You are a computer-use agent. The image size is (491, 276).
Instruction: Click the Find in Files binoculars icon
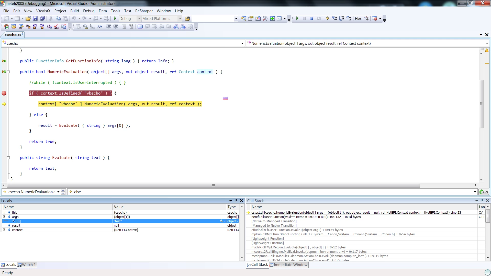(x=187, y=18)
